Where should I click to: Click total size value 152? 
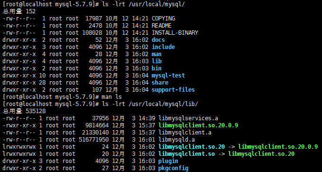(30, 11)
